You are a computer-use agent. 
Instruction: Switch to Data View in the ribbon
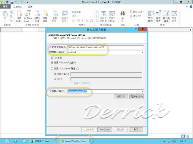coord(150,16)
